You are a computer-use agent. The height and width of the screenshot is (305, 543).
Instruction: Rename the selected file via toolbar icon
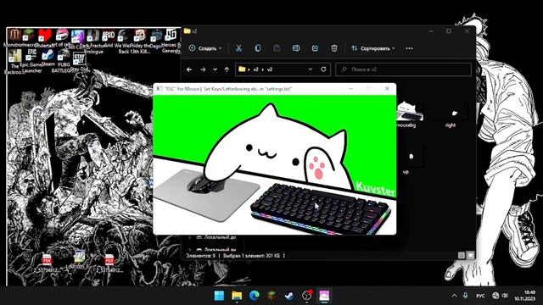tap(296, 48)
